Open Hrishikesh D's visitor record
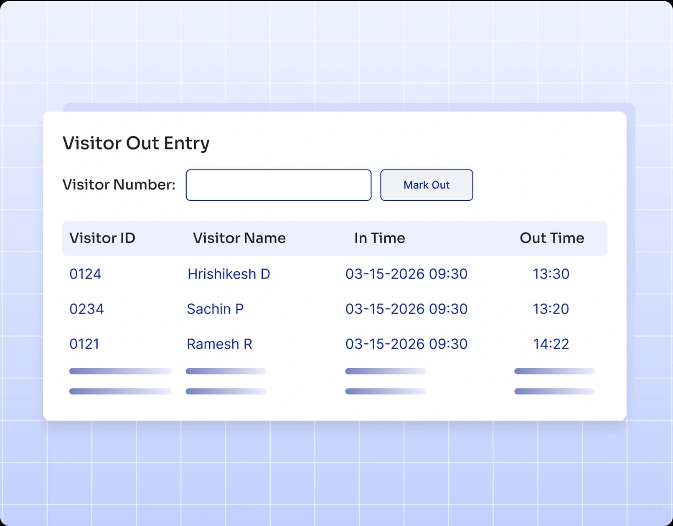Viewport: 673px width, 526px height. pos(229,274)
